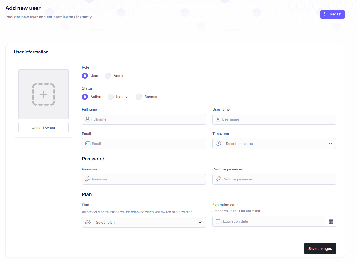The image size is (357, 263).
Task: Click the envelope icon in Email field
Action: tap(88, 144)
